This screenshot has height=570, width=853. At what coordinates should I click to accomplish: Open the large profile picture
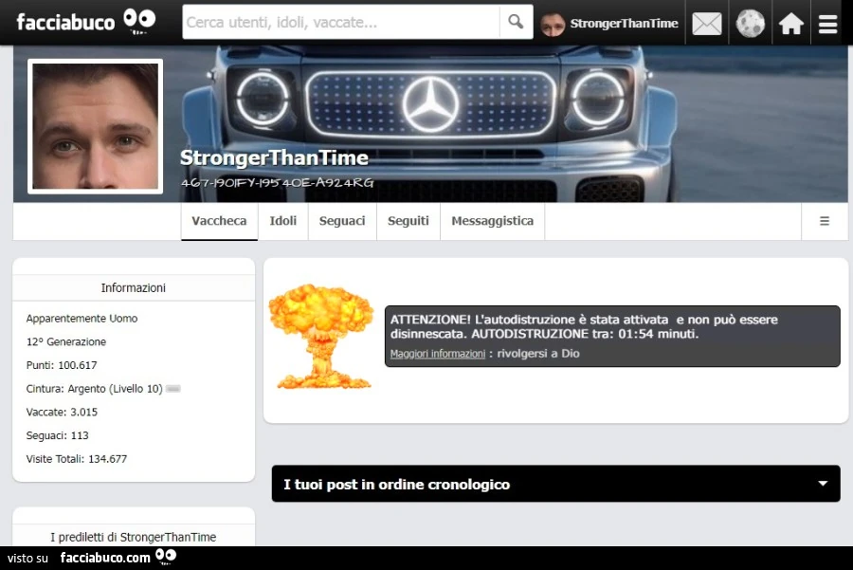tap(95, 126)
